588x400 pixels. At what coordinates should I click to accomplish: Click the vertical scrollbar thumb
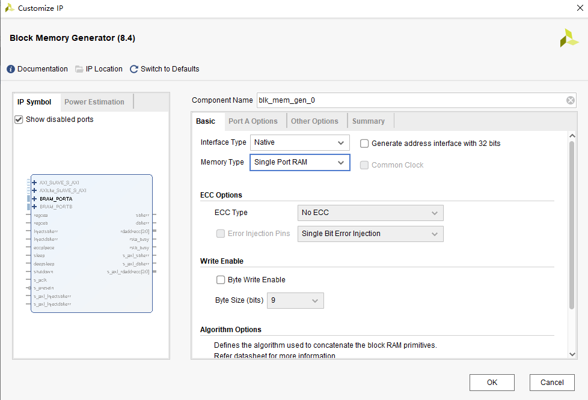[x=572, y=225]
